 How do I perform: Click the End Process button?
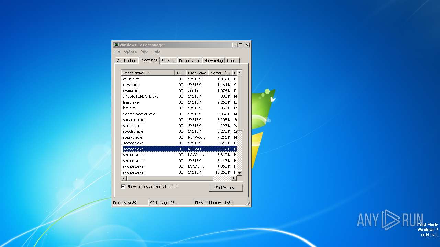click(225, 188)
